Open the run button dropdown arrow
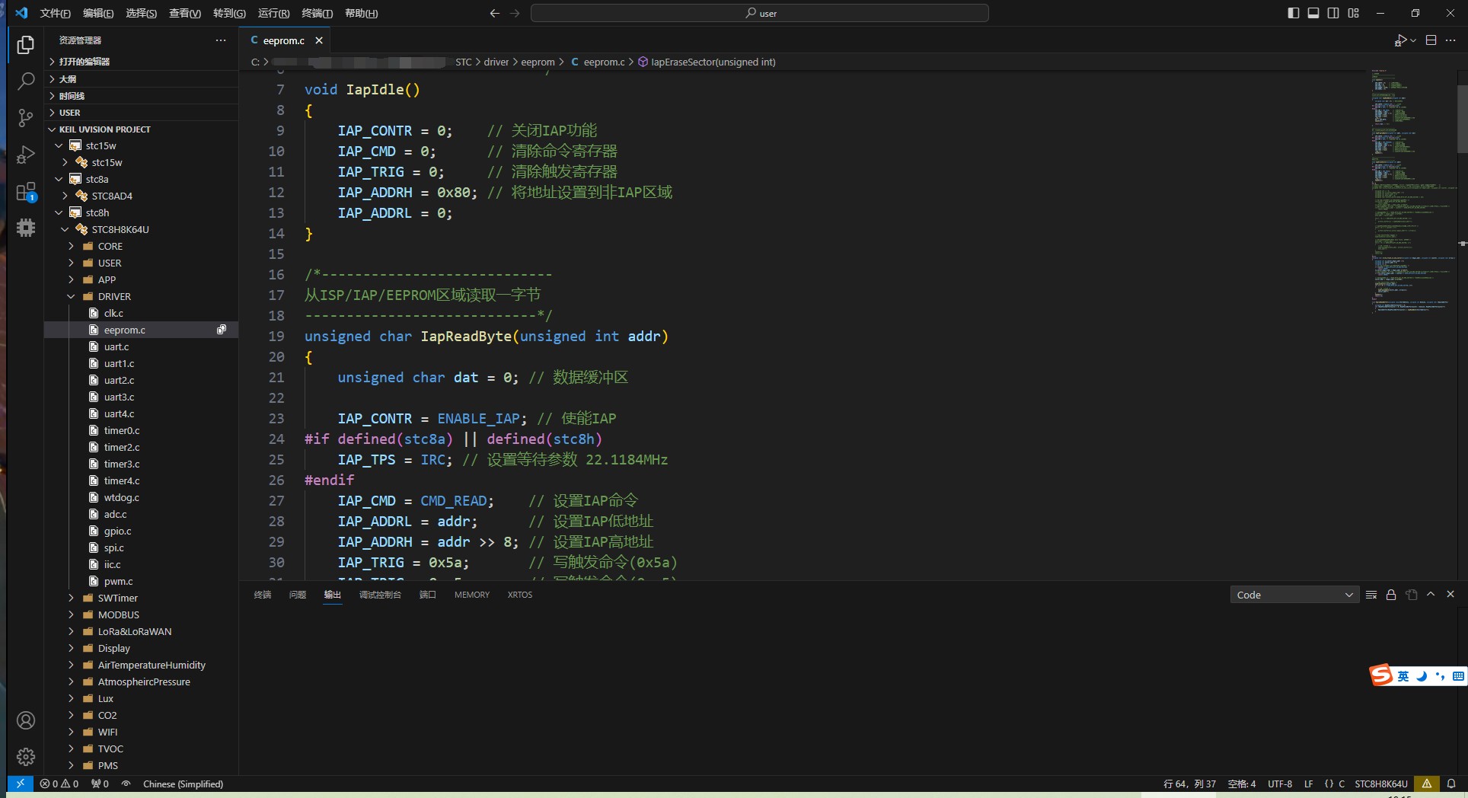Image resolution: width=1468 pixels, height=798 pixels. 1413,40
